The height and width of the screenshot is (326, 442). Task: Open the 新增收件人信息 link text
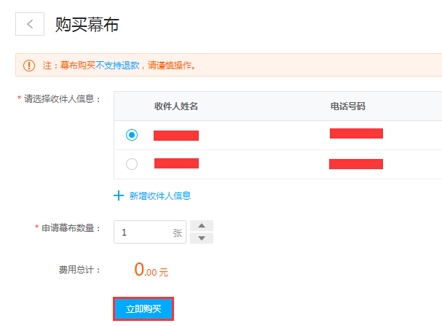coord(160,195)
